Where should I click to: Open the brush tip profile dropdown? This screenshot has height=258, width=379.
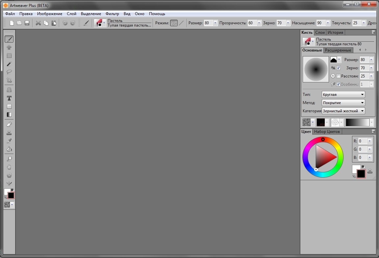(339, 59)
